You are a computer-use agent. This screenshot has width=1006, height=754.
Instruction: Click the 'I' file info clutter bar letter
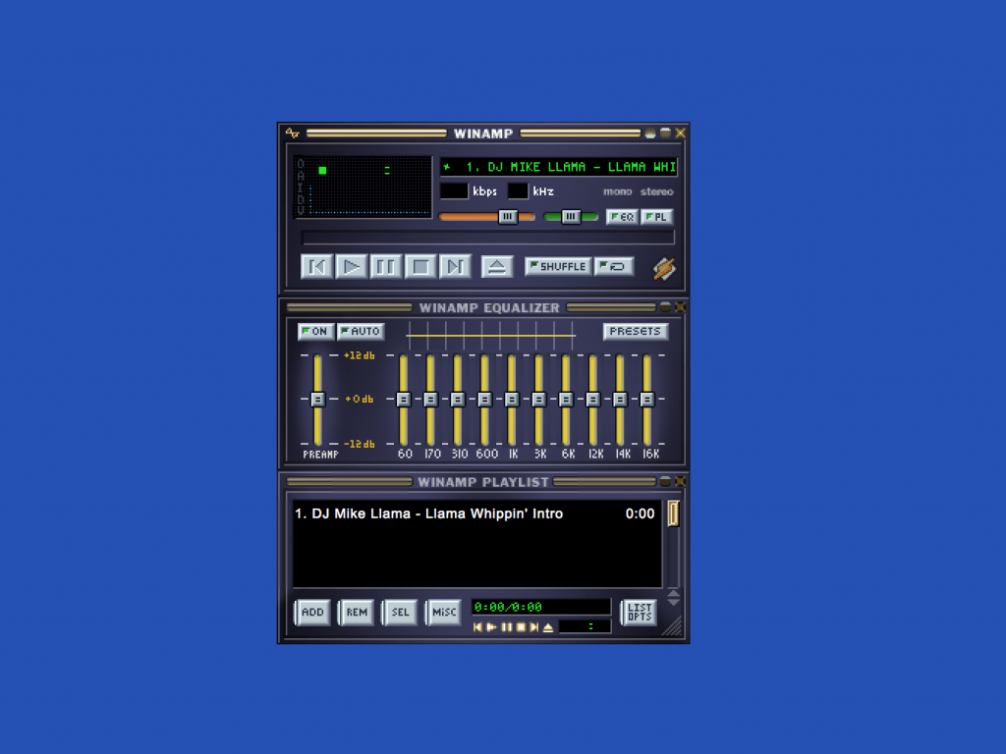pos(301,188)
